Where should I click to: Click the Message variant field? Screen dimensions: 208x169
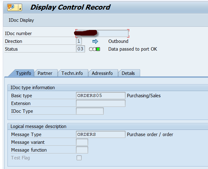coord(82,142)
